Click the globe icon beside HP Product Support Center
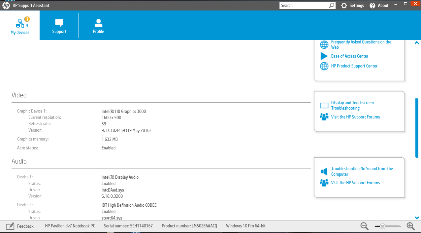The image size is (421, 233). [324, 66]
